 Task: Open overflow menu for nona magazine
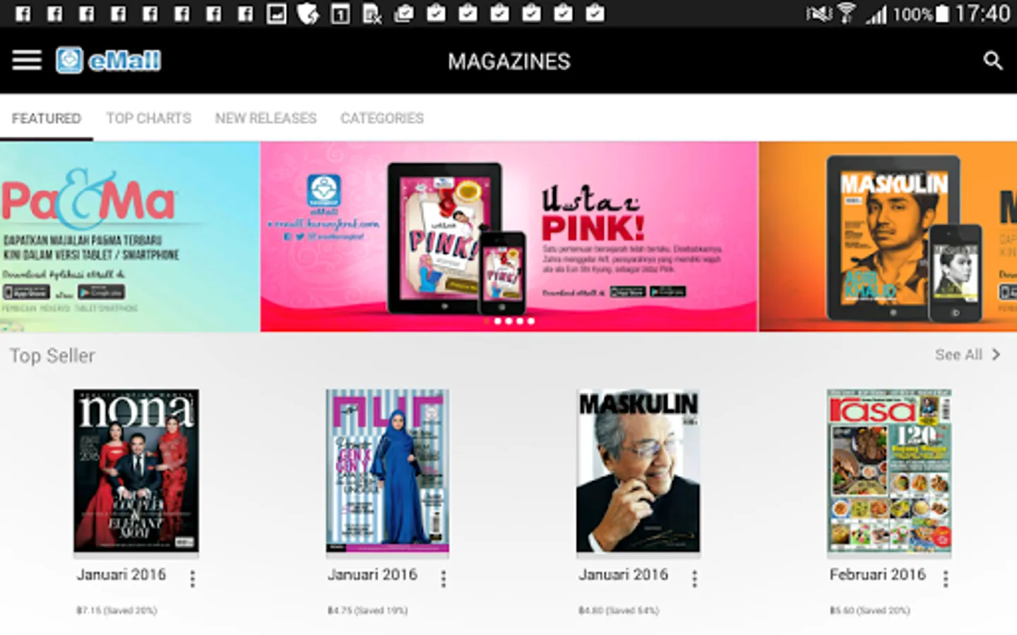pos(192,579)
